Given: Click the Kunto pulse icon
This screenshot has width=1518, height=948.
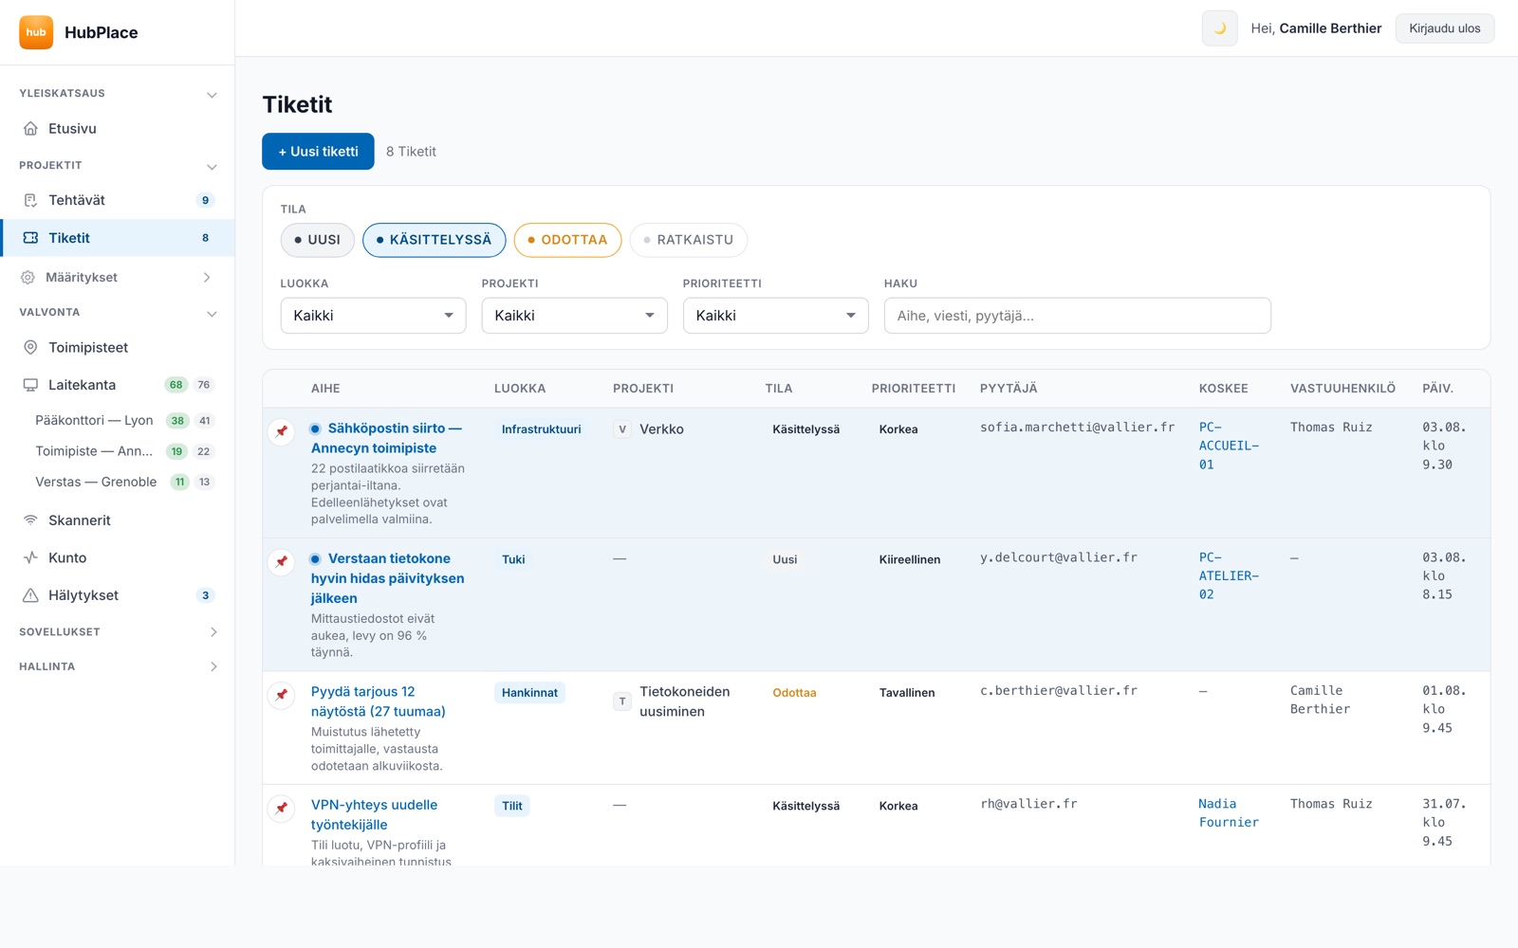Looking at the screenshot, I should 30,557.
